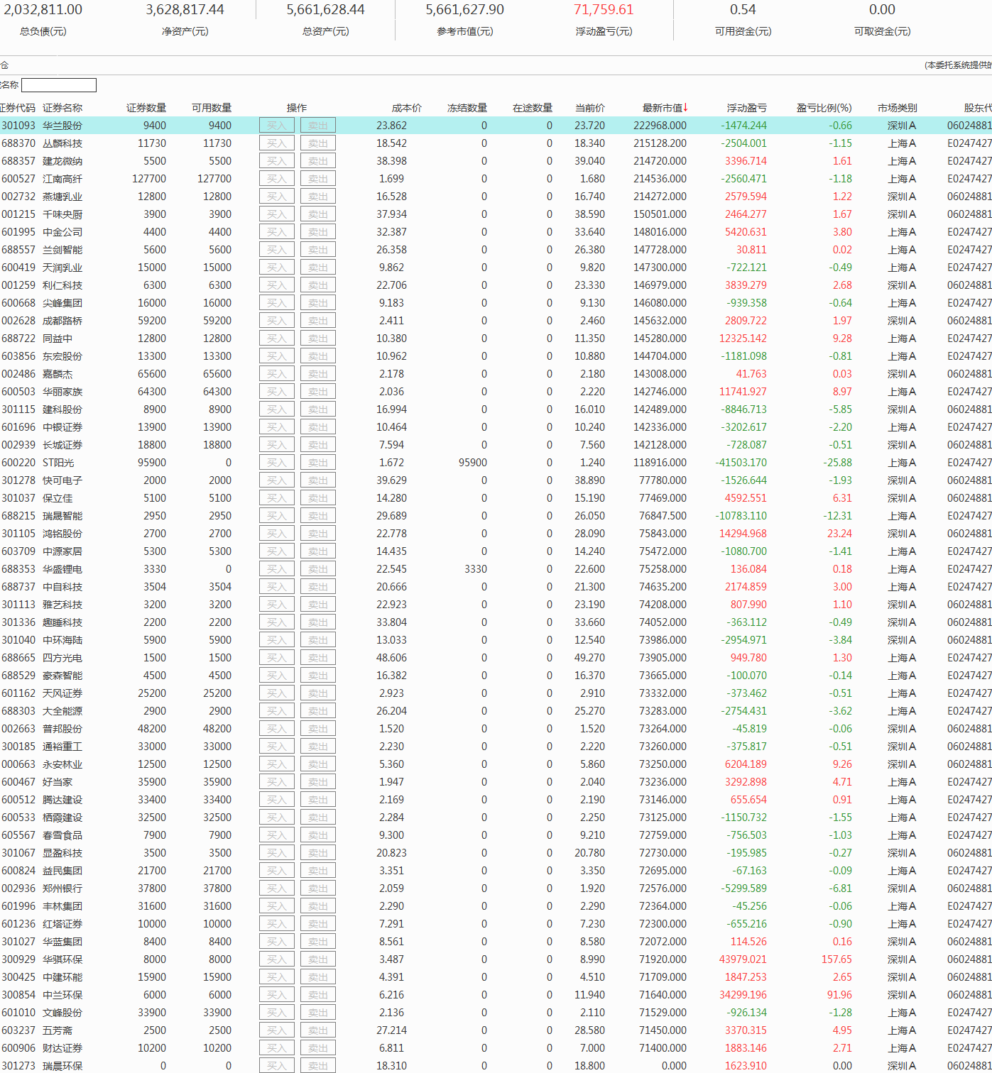The height and width of the screenshot is (1073, 992).
Task: Click floating profit value 71,759.61
Action: [x=604, y=10]
